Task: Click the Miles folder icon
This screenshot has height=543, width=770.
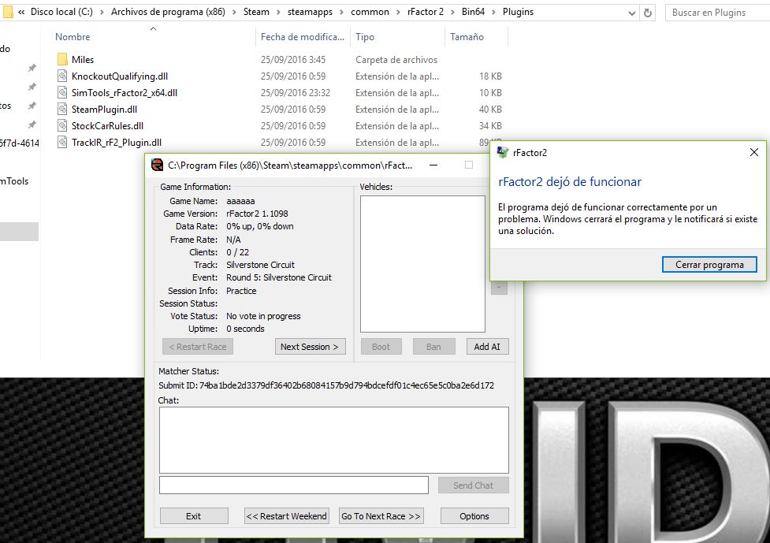Action: [x=62, y=59]
